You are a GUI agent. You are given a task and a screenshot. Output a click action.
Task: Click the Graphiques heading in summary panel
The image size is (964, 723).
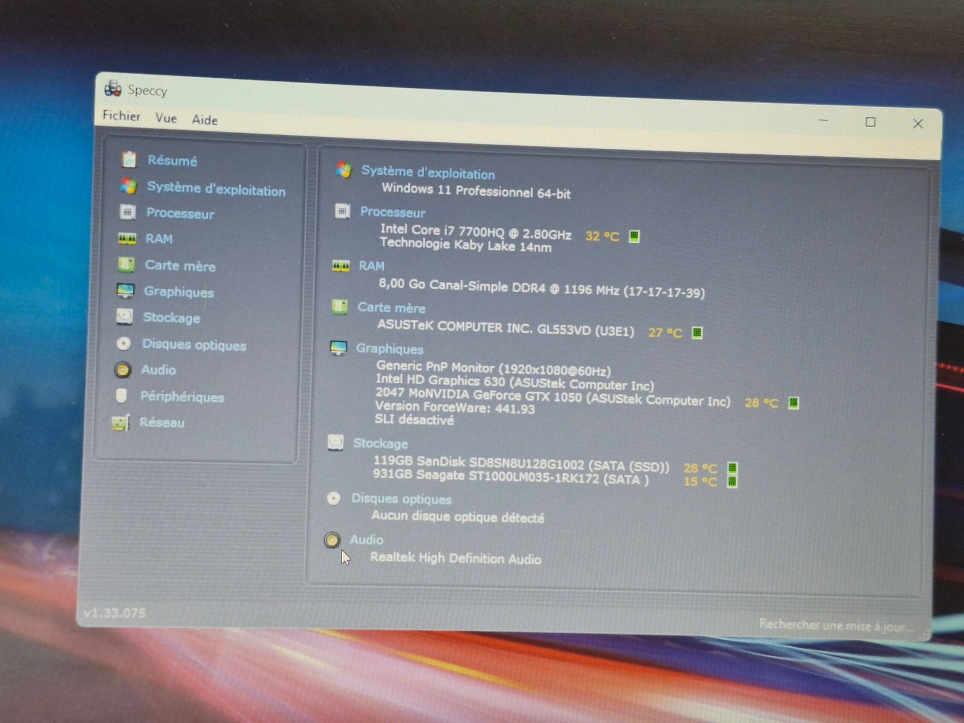point(389,349)
